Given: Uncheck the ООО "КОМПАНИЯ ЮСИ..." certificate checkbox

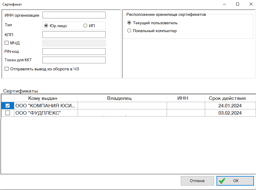Looking at the screenshot, I should click(8, 106).
